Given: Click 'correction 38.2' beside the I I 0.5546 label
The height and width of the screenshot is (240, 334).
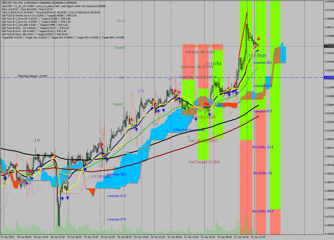Looking at the screenshot, I should (263, 63).
